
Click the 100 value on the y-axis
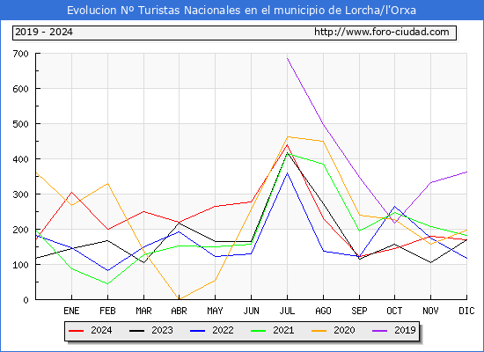tap(21, 265)
